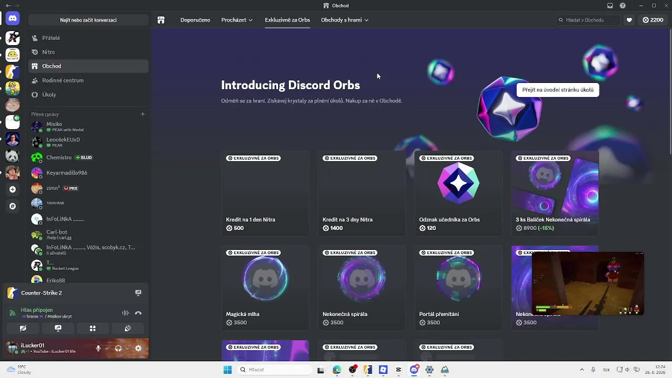
Task: Open inbox icon in title bar
Action: [610, 6]
